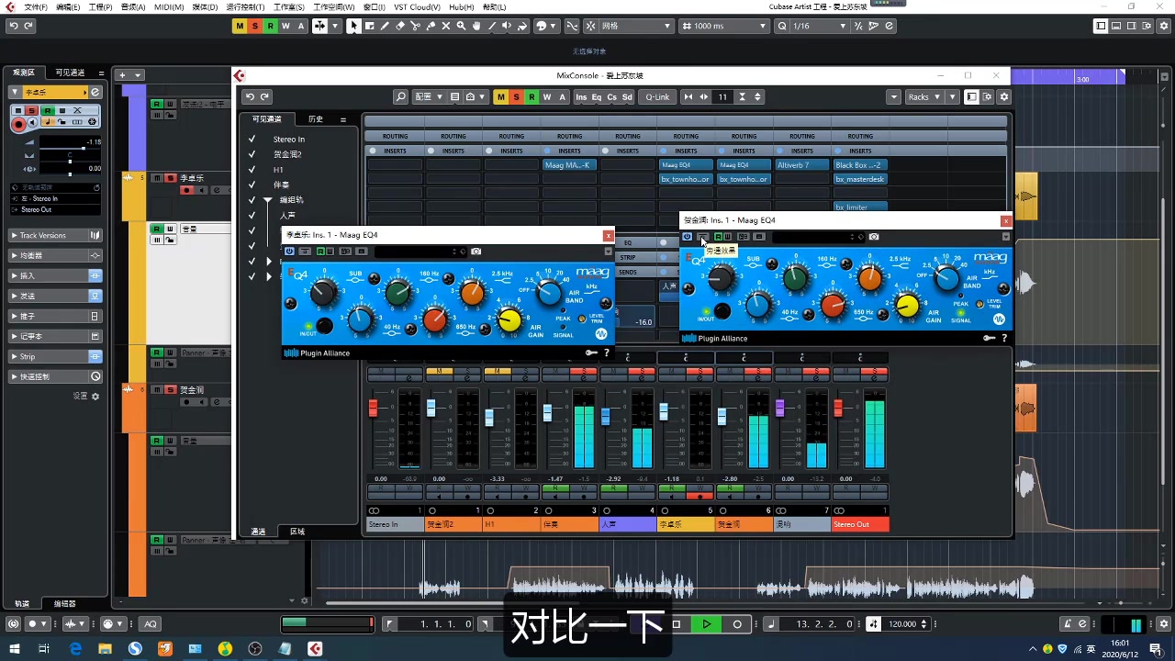Click the 人声 channel name label in mixer

[x=628, y=524]
